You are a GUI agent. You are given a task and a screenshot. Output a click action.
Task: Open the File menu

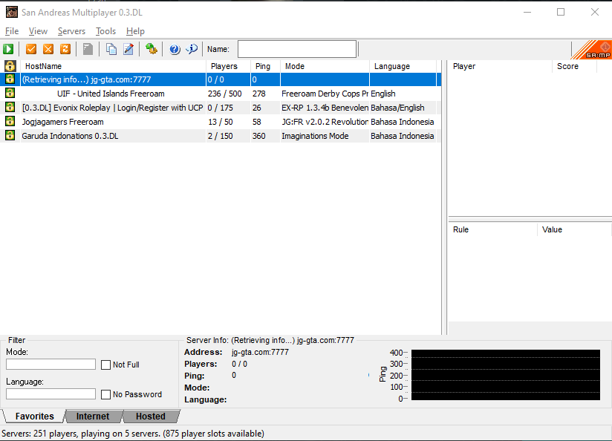point(12,31)
